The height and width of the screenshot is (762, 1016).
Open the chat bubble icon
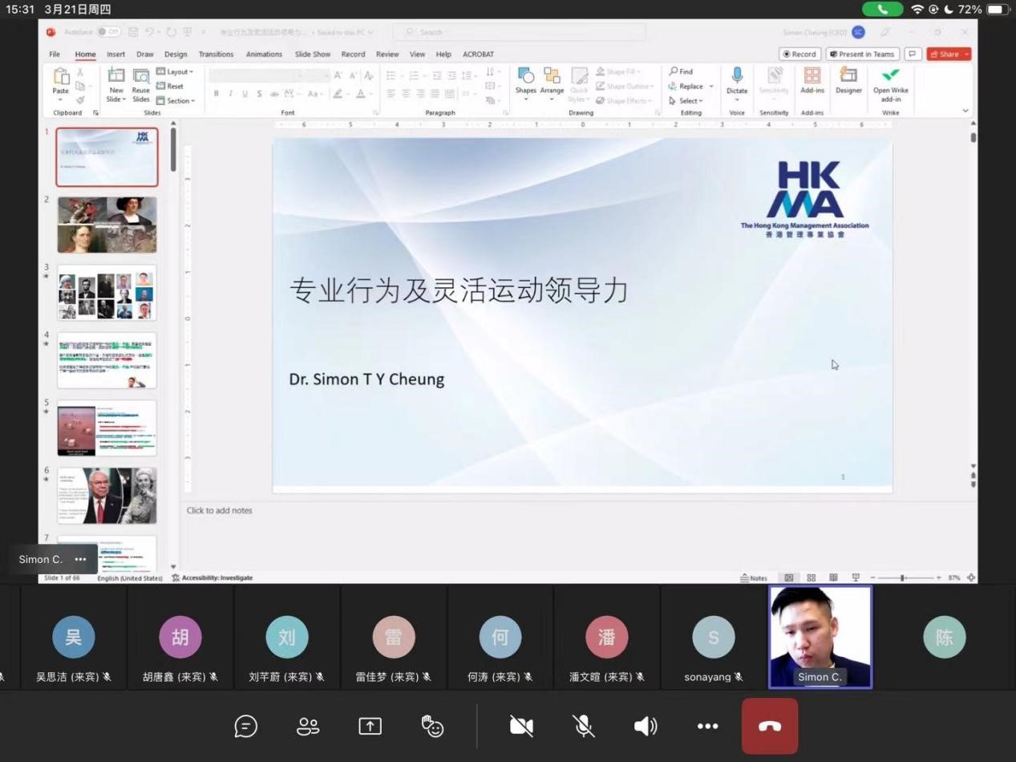[x=245, y=726]
